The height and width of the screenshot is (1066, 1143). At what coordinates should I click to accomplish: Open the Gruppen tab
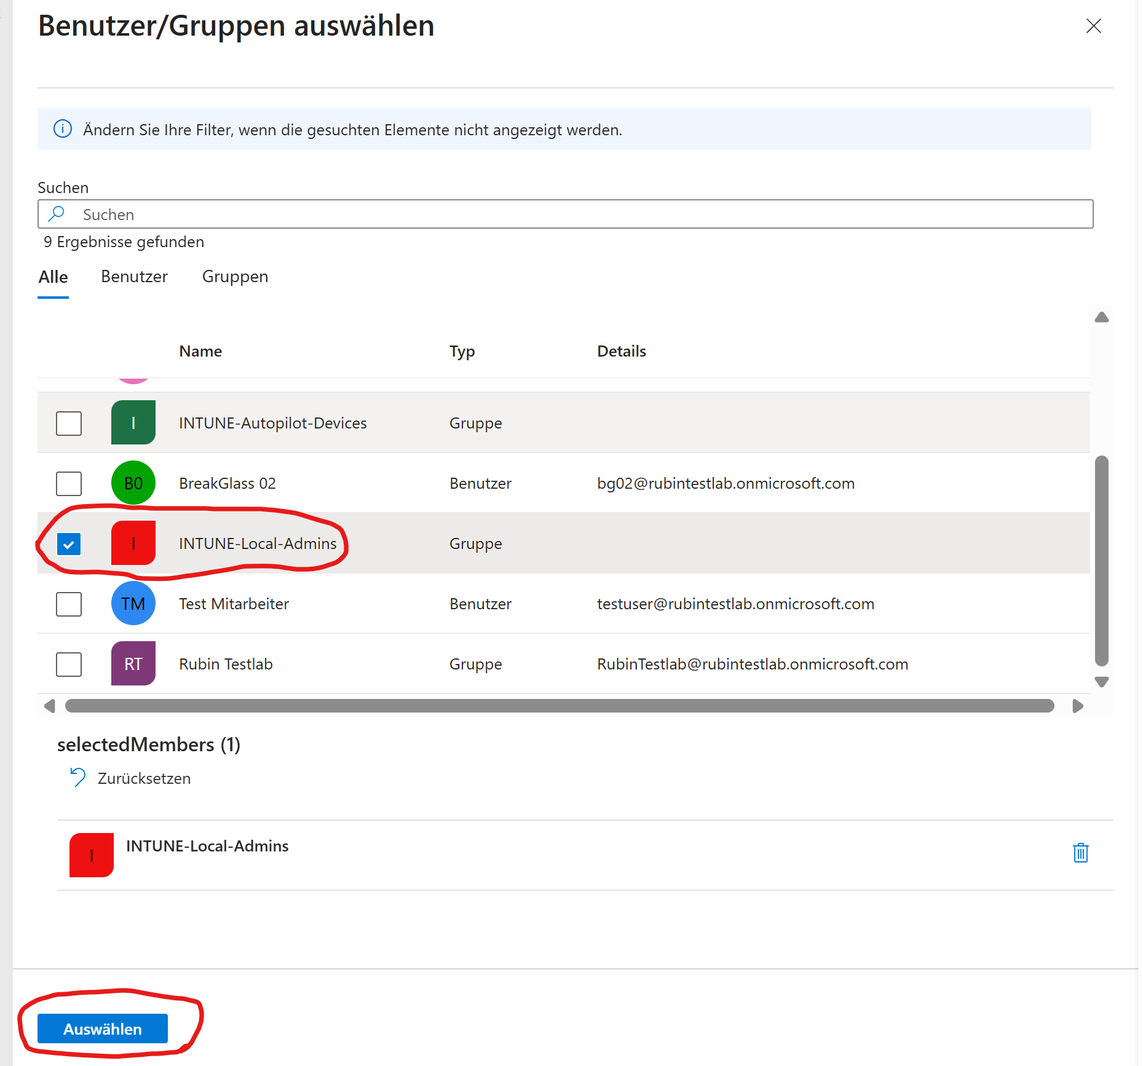point(235,277)
